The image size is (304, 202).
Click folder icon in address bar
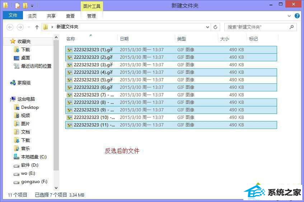45,27
